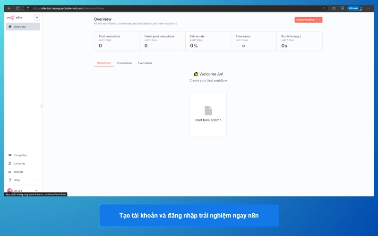Collapse the sidebar using its edge handle

(x=42, y=106)
